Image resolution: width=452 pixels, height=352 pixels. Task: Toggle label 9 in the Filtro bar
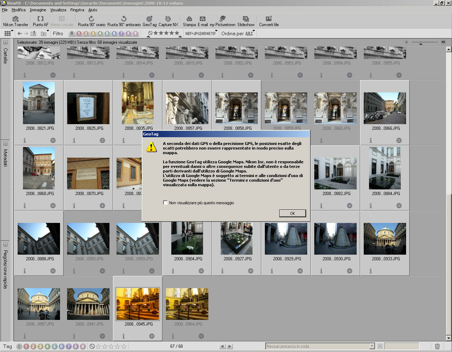click(135, 34)
